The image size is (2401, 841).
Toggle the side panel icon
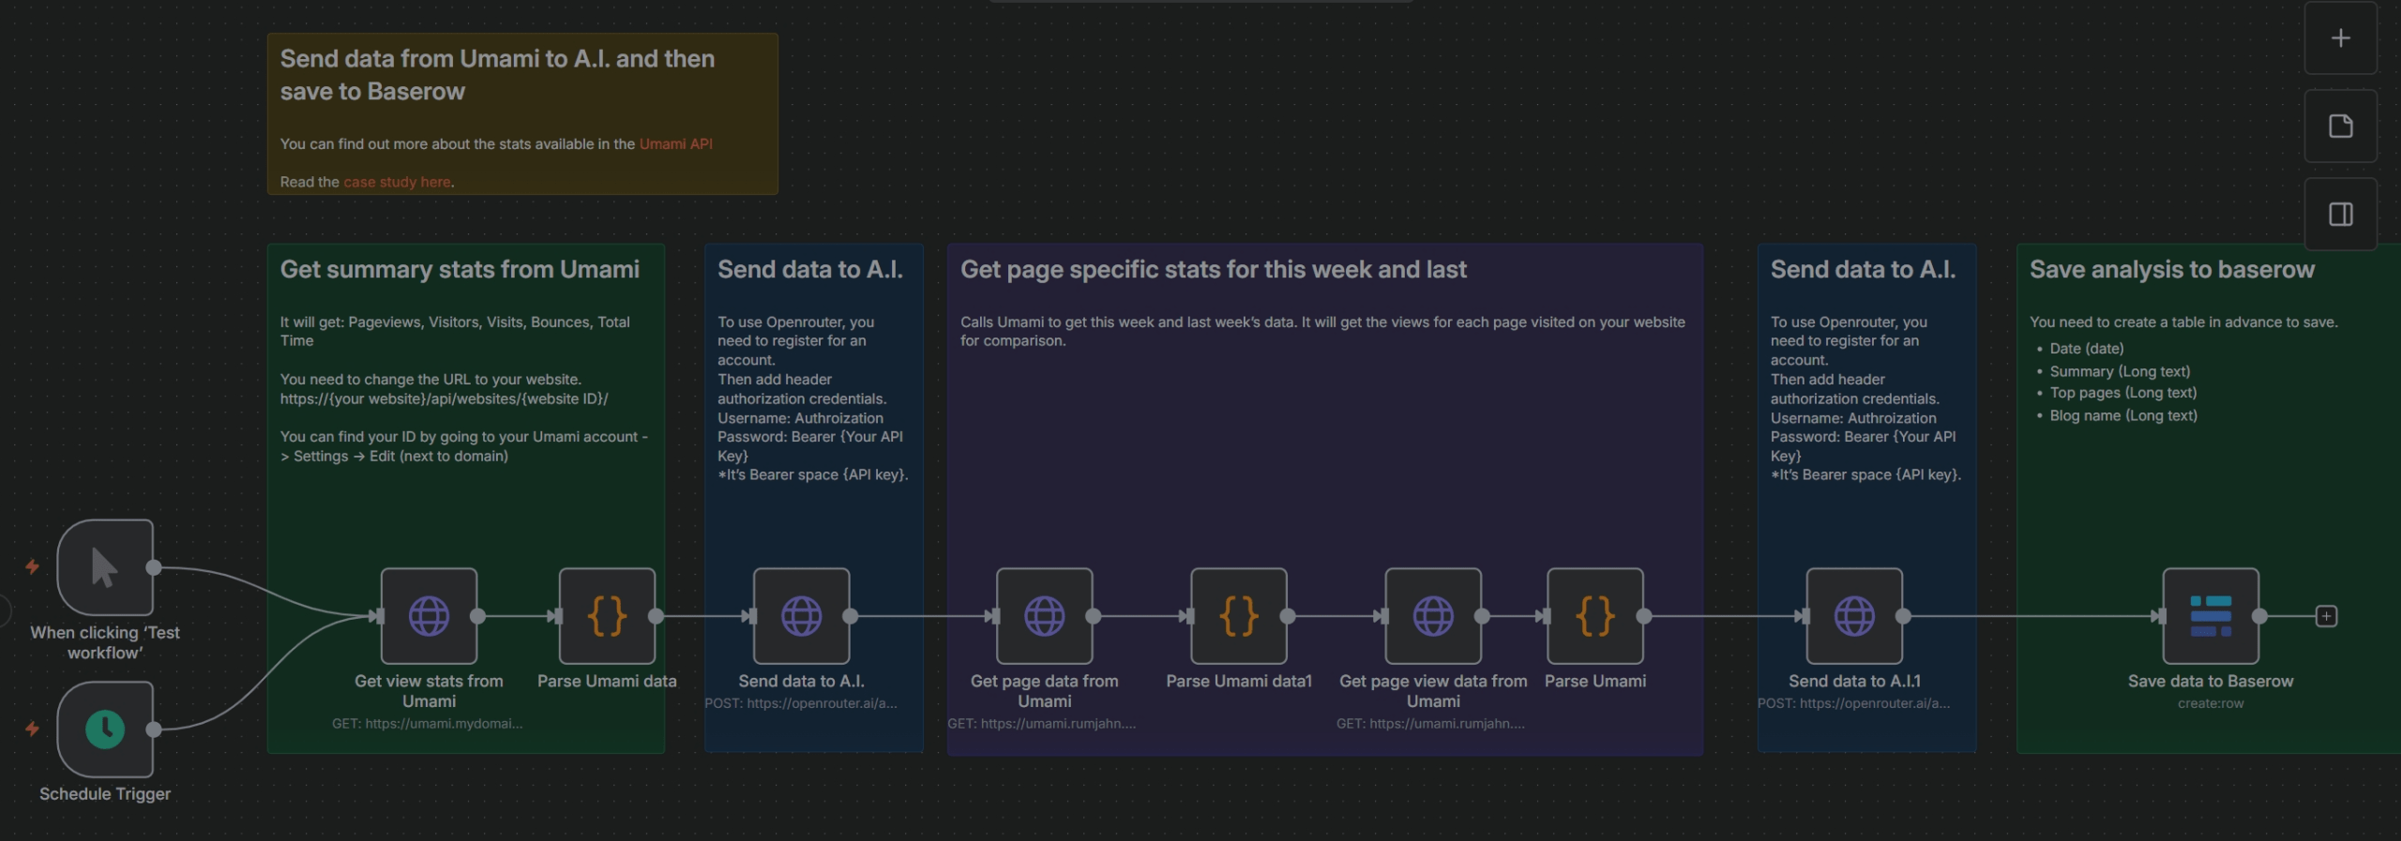2341,215
